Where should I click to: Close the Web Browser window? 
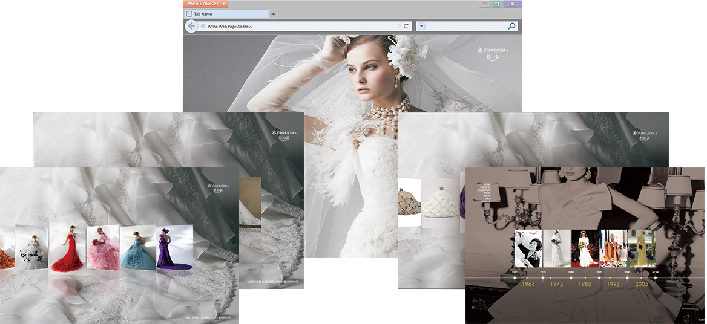pyautogui.click(x=512, y=4)
